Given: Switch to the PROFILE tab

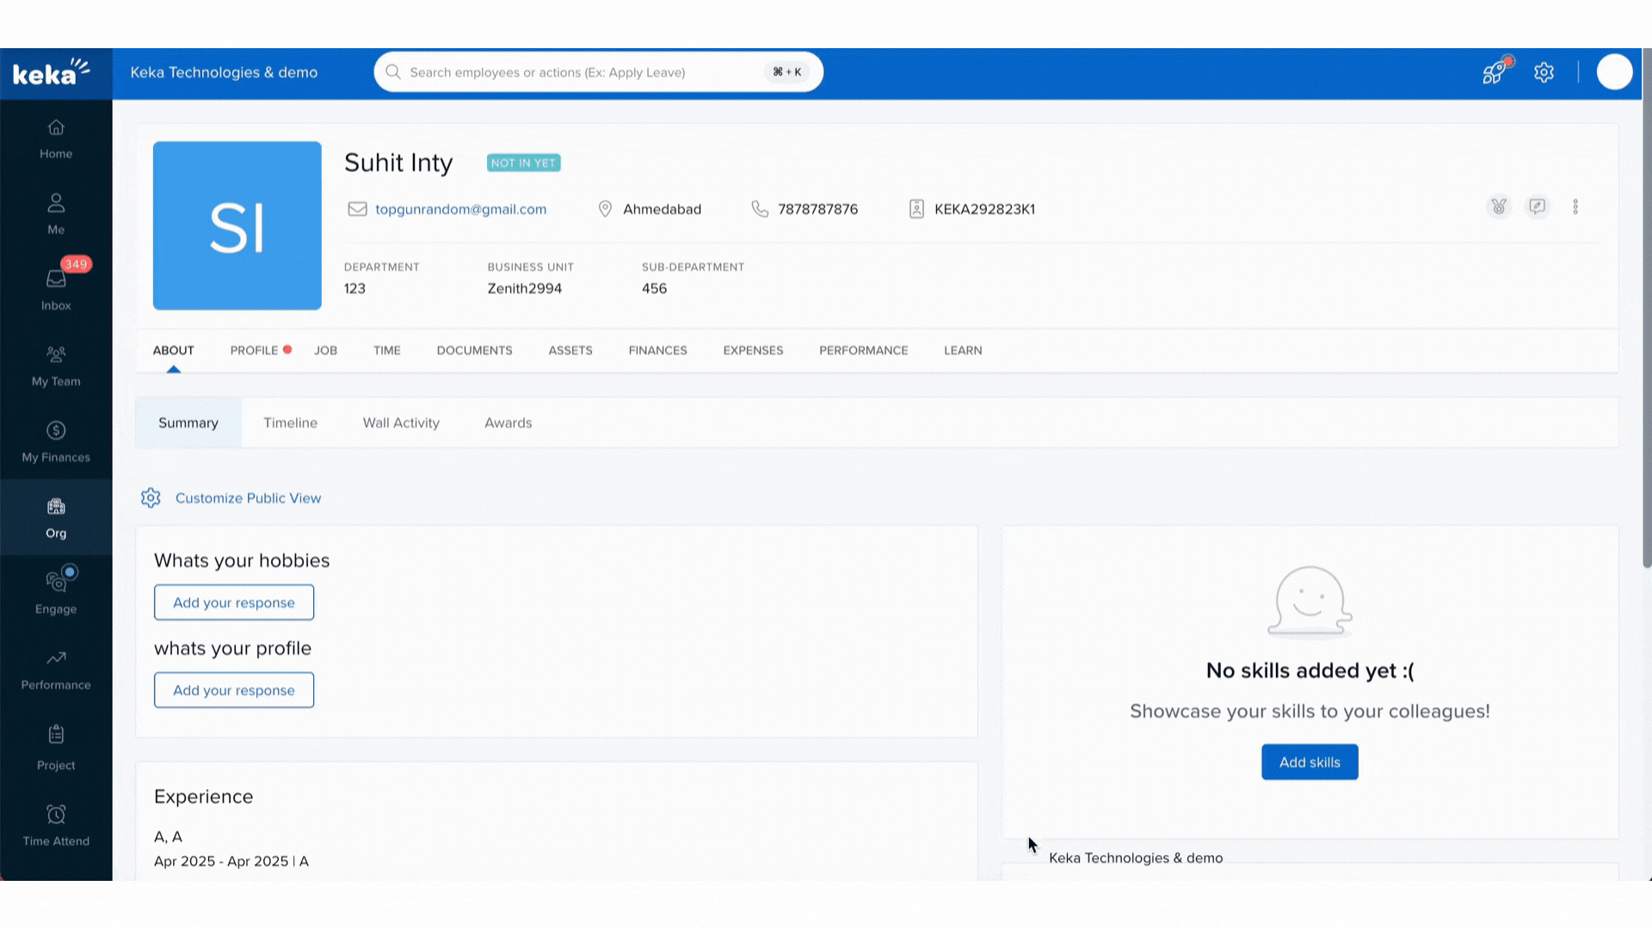Looking at the screenshot, I should 254,350.
